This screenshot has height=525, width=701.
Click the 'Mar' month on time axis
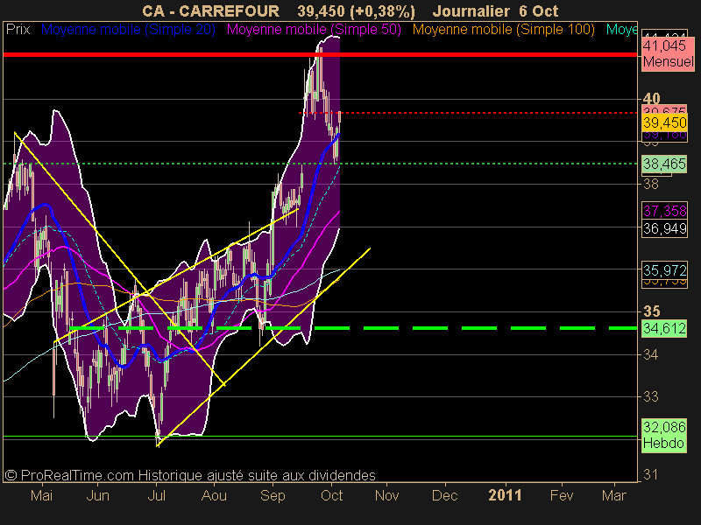[x=614, y=495]
